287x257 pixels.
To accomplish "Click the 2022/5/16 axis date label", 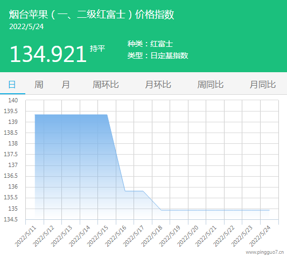I will coord(116,237).
